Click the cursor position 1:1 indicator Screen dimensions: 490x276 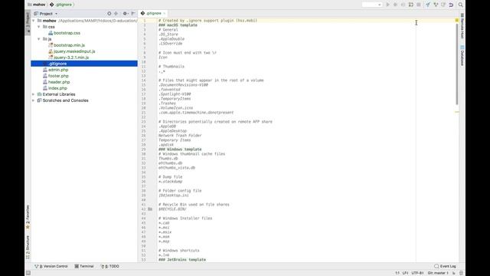tap(397, 273)
